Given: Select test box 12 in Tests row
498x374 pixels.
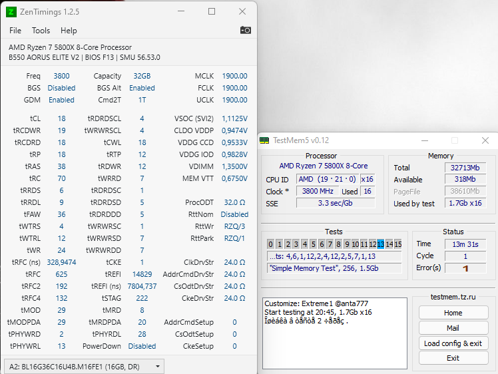Looking at the screenshot, I should point(373,244).
